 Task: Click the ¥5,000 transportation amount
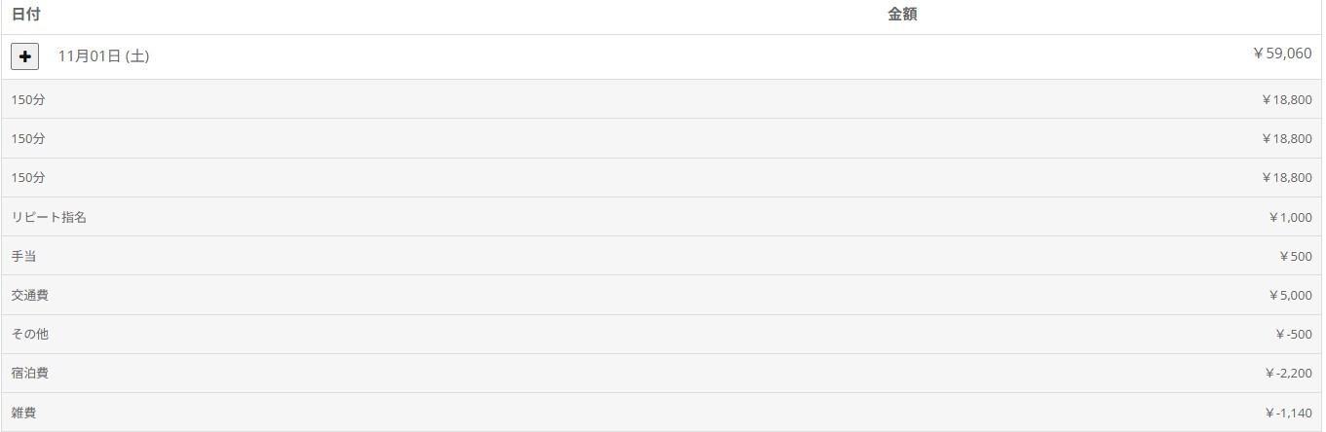coord(1290,295)
